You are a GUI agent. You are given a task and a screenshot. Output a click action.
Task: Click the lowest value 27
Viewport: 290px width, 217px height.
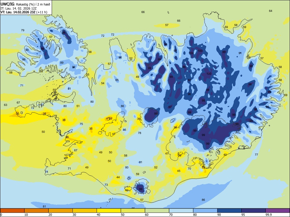(110, 119)
